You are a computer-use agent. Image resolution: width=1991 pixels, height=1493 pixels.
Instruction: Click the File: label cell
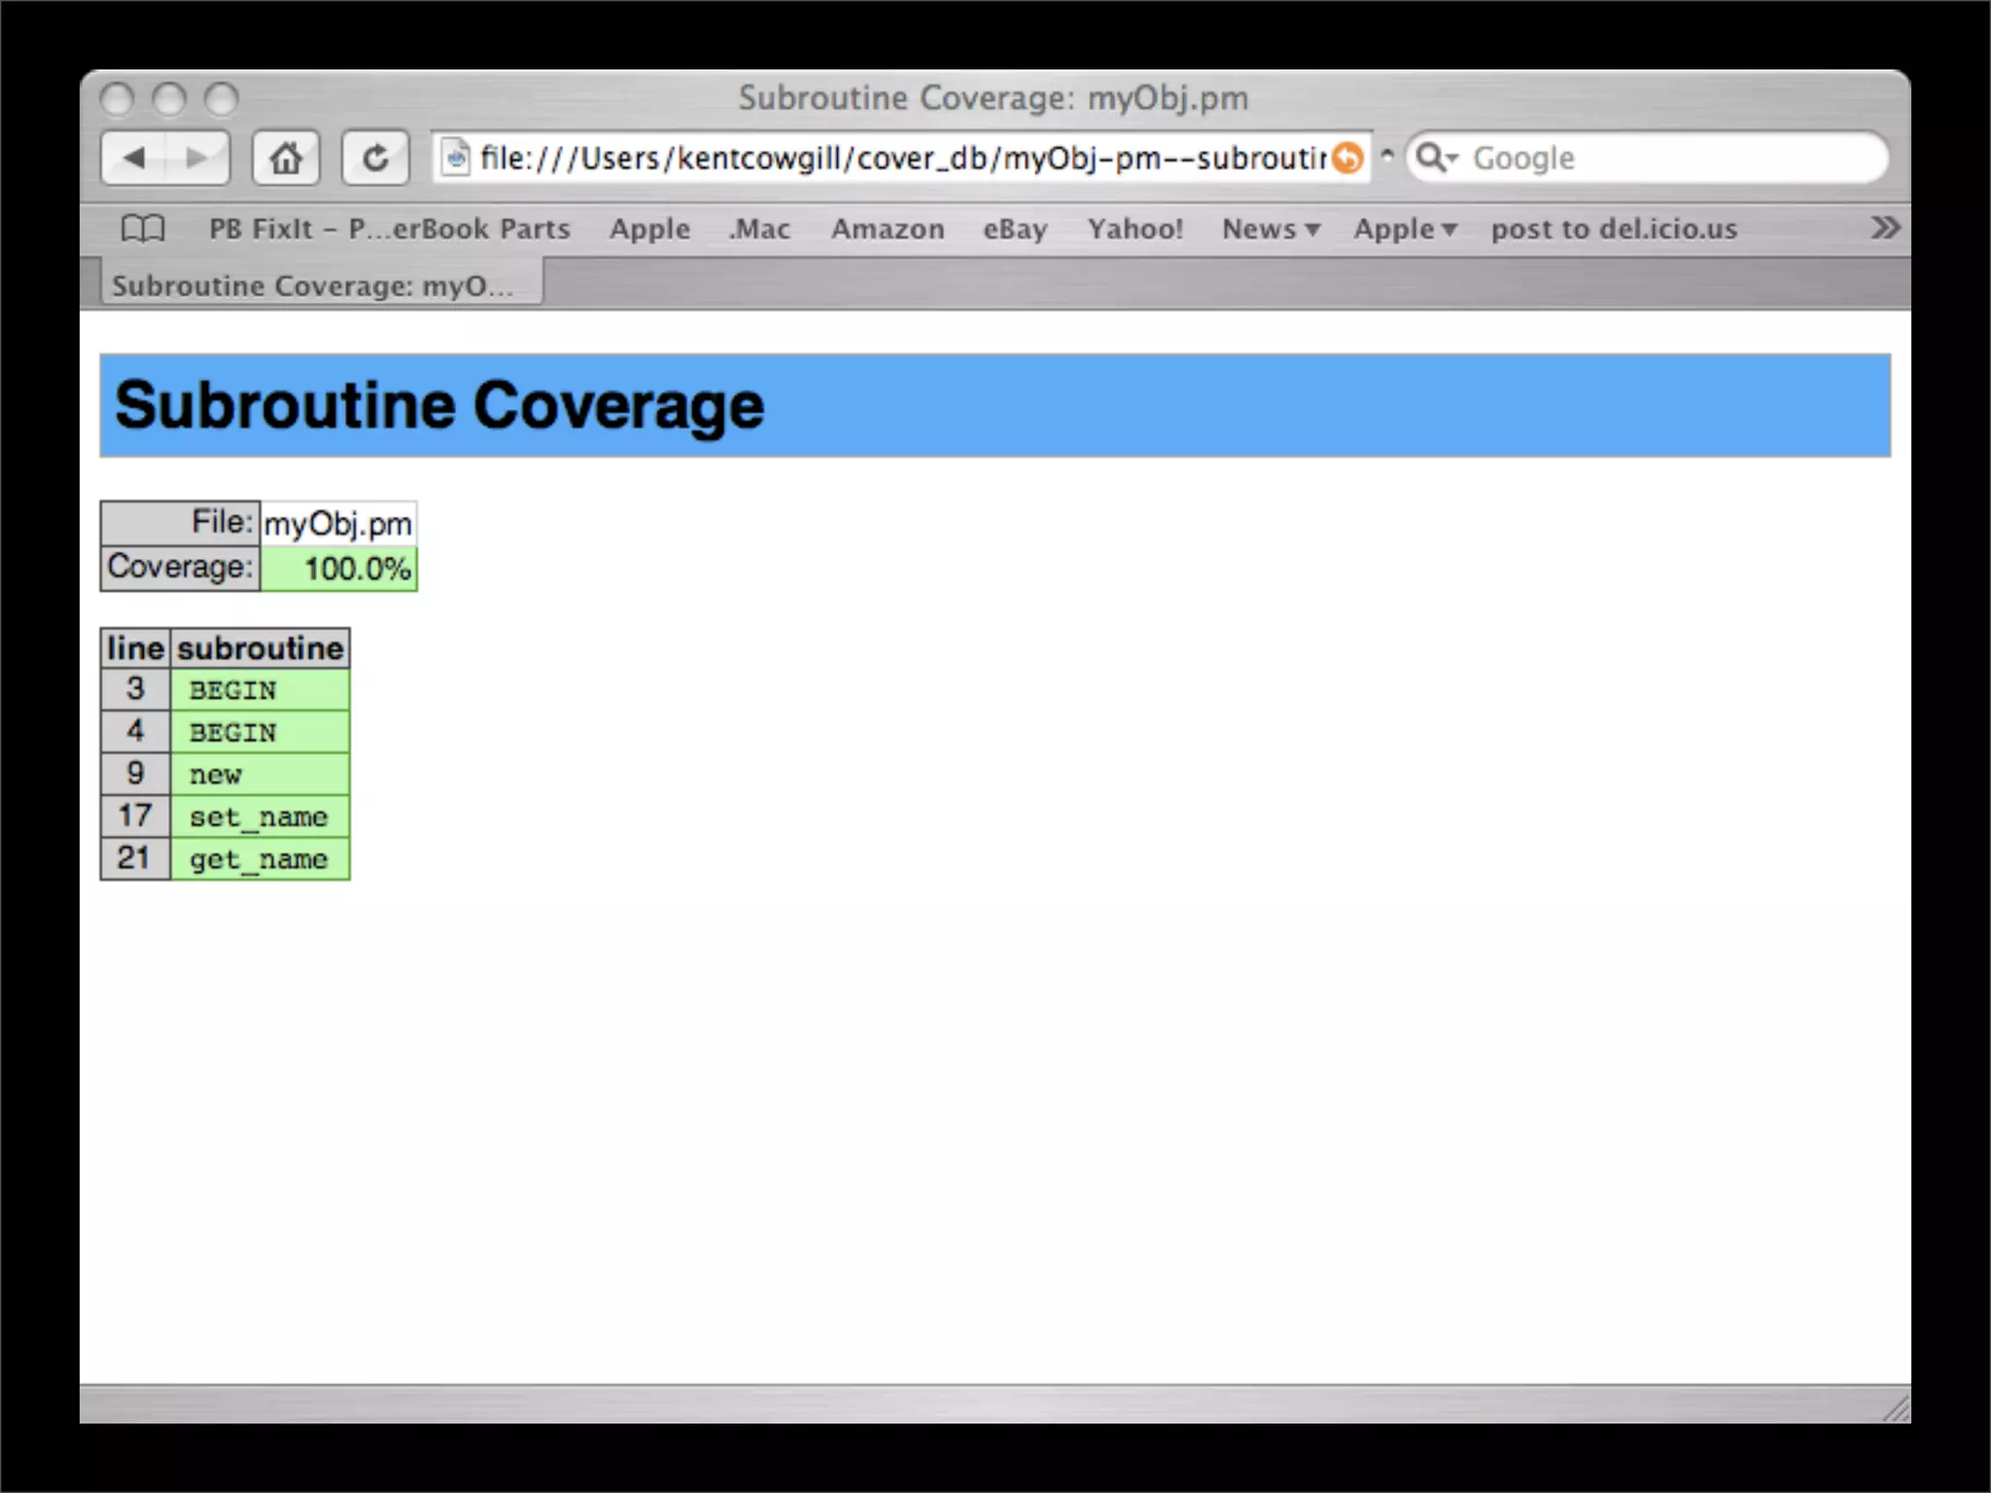pyautogui.click(x=180, y=524)
